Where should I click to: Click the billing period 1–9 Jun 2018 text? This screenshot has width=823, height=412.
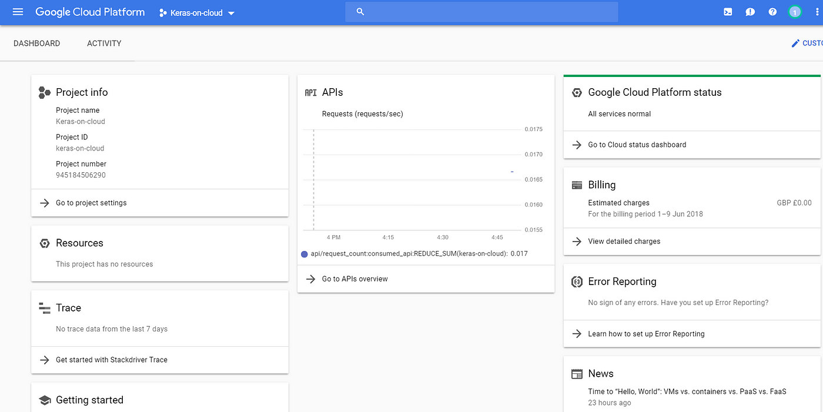tap(645, 214)
